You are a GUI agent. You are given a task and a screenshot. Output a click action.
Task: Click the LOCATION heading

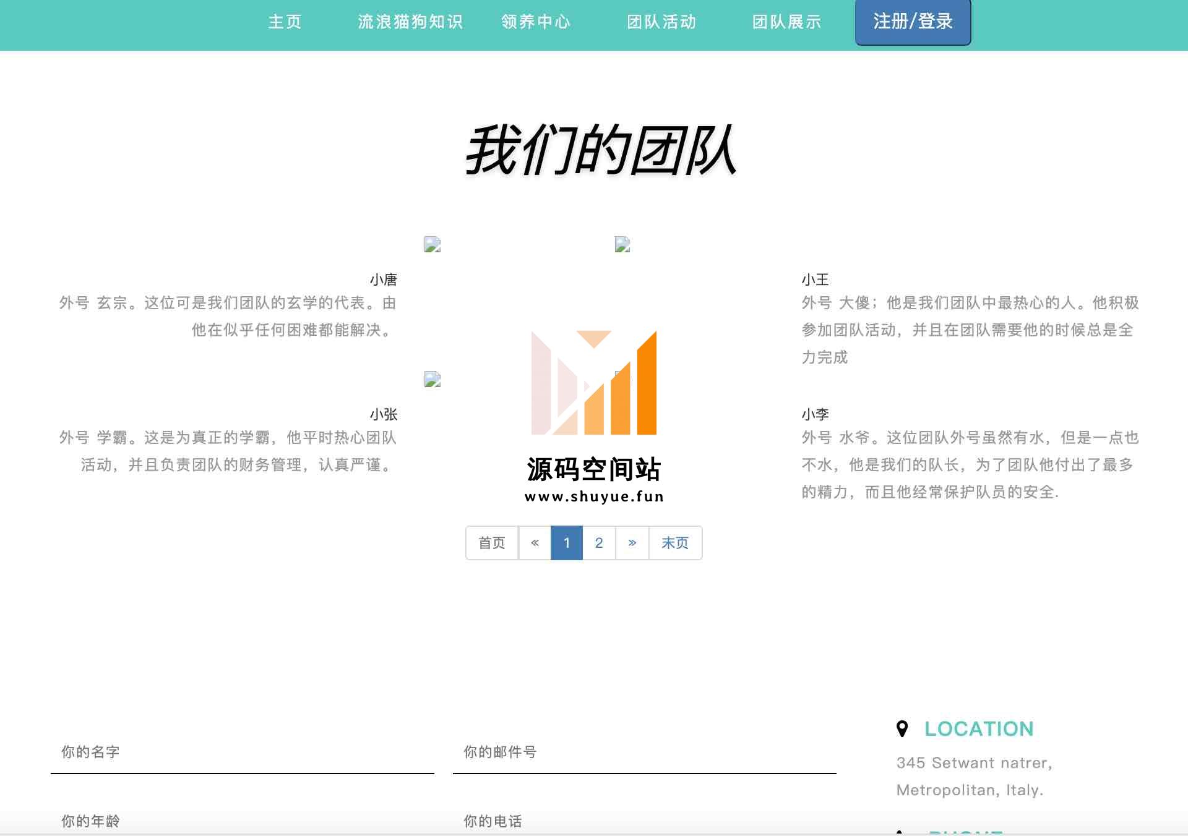point(979,729)
